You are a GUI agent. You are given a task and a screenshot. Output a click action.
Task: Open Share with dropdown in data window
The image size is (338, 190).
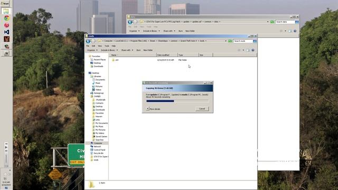tap(169, 31)
